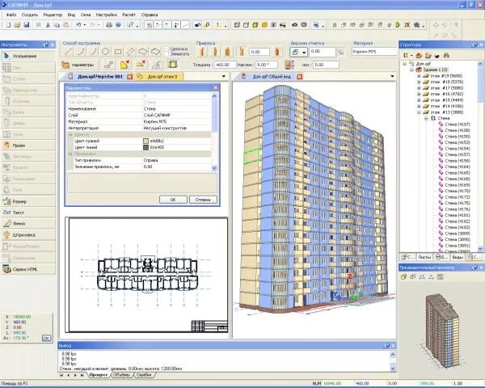This screenshot has height=388, width=485.
Task: Create a new file with the blank-page icon
Action: coord(8,25)
